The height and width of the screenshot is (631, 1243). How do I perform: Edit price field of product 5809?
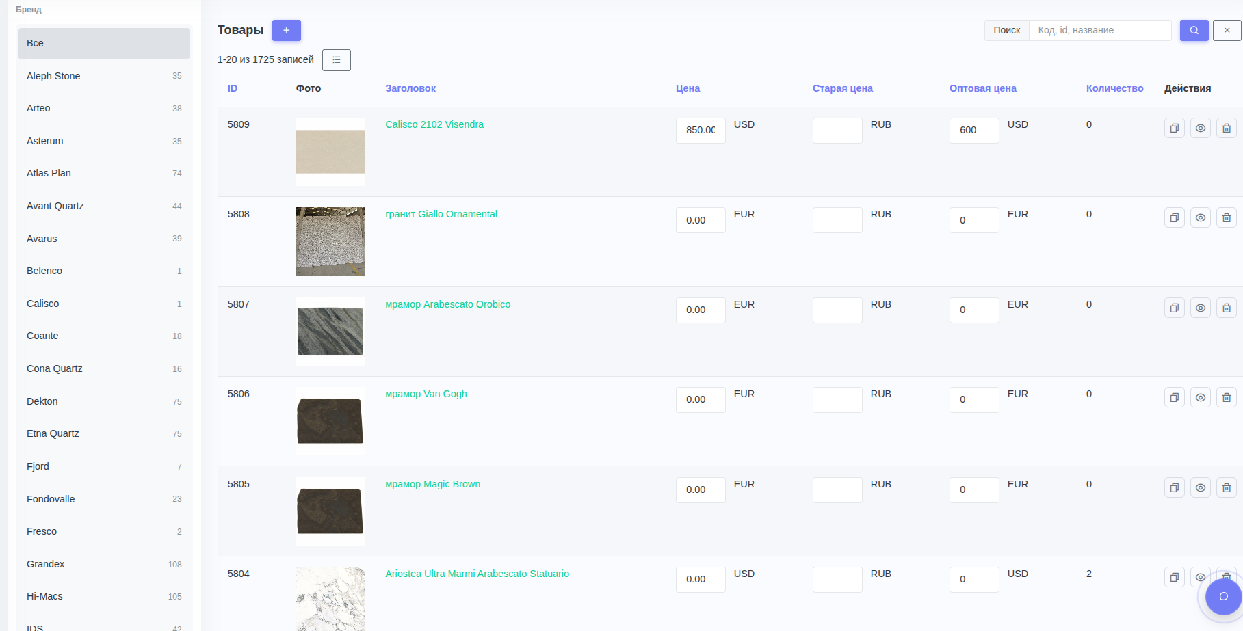(x=701, y=130)
